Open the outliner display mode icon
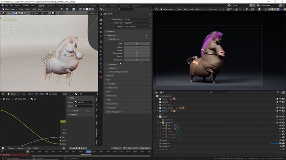This screenshot has height=160, width=286. (162, 92)
